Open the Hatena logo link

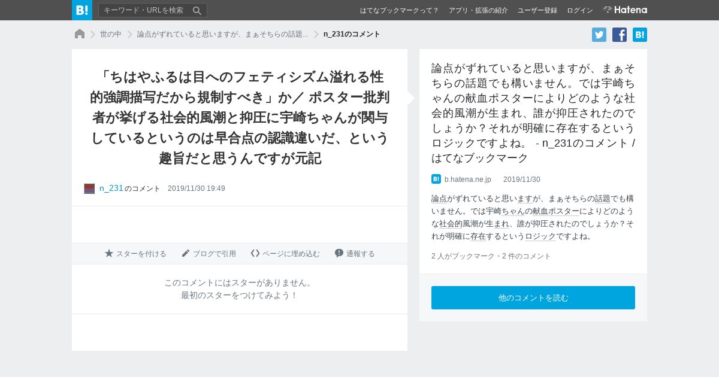pos(625,10)
